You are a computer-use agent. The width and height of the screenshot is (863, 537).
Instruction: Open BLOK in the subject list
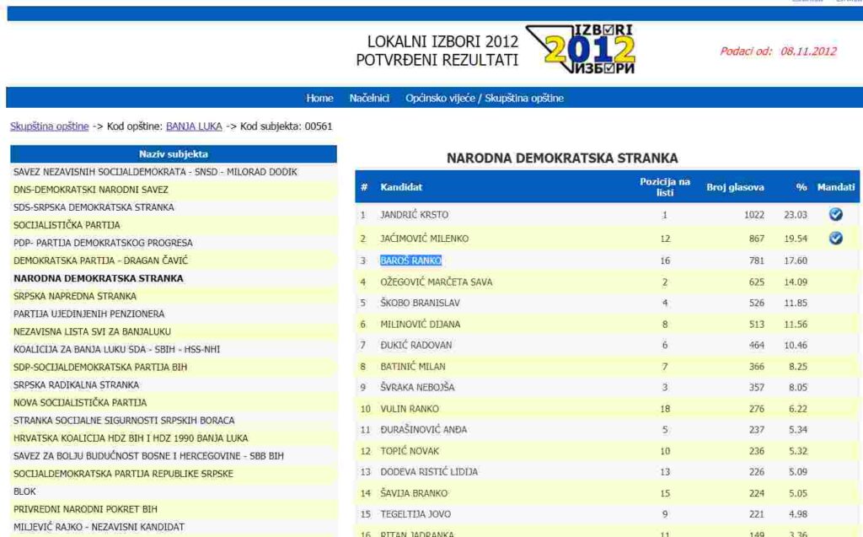pos(24,491)
